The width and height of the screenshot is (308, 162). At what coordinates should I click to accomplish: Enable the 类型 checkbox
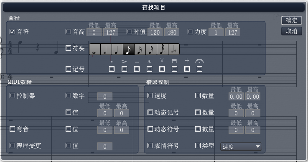pyautogui.click(x=198, y=145)
